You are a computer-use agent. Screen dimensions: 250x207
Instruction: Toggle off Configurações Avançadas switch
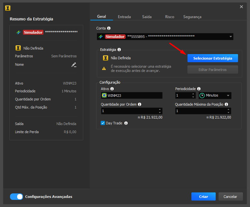(x=17, y=197)
